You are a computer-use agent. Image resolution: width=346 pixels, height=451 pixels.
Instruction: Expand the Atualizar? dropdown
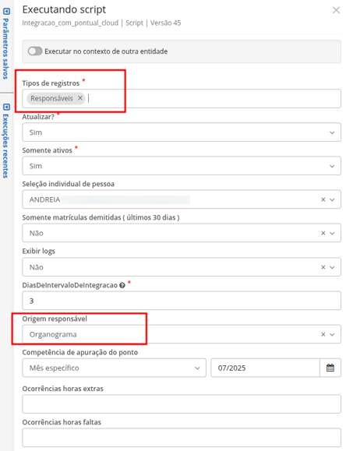tap(182, 132)
